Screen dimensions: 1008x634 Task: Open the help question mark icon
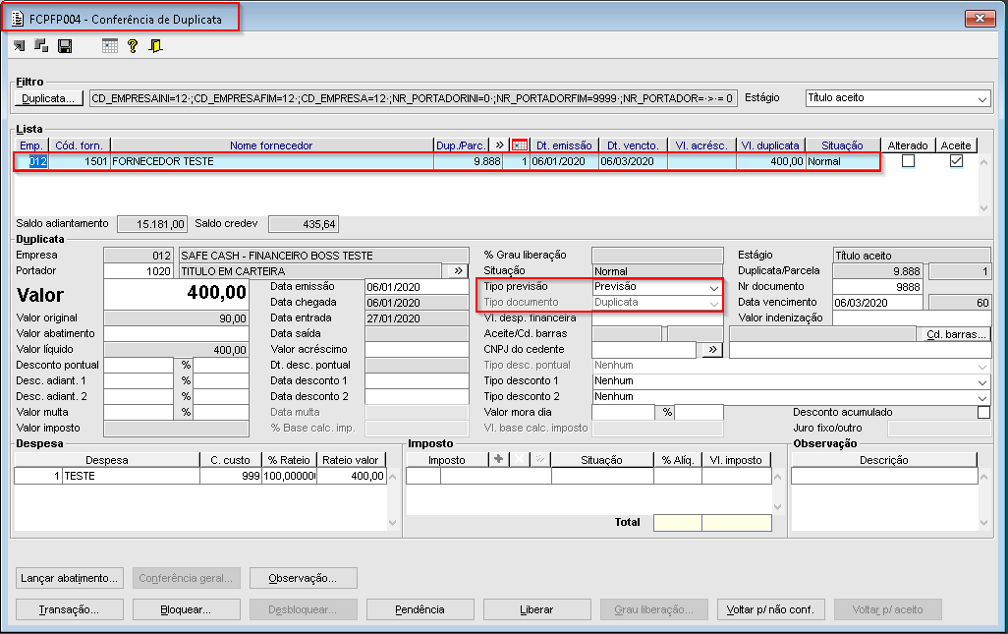coord(132,46)
